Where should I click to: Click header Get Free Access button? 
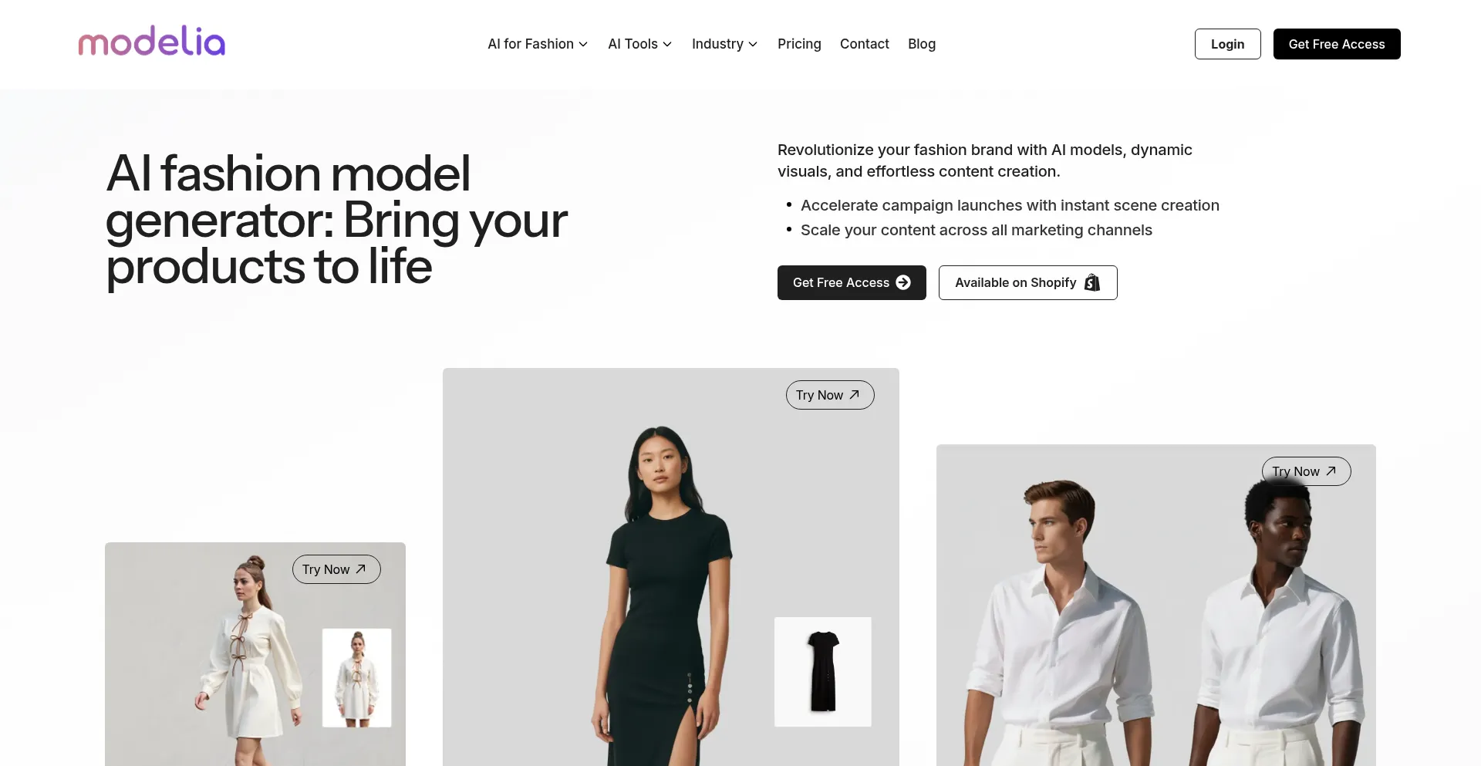coord(1337,44)
